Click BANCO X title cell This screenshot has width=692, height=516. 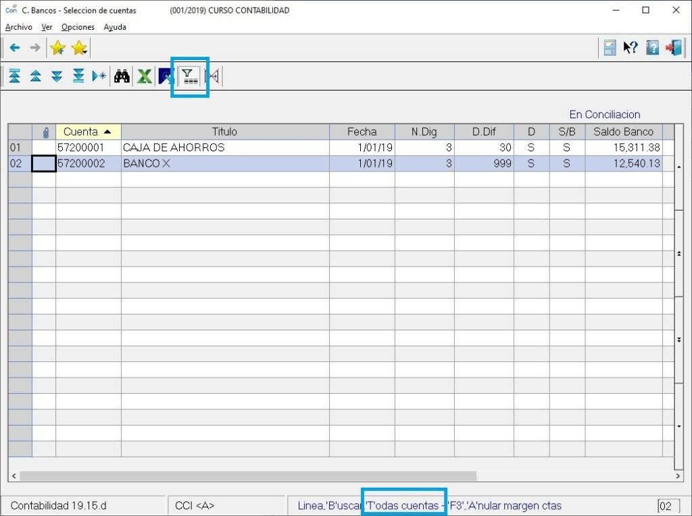pos(225,163)
